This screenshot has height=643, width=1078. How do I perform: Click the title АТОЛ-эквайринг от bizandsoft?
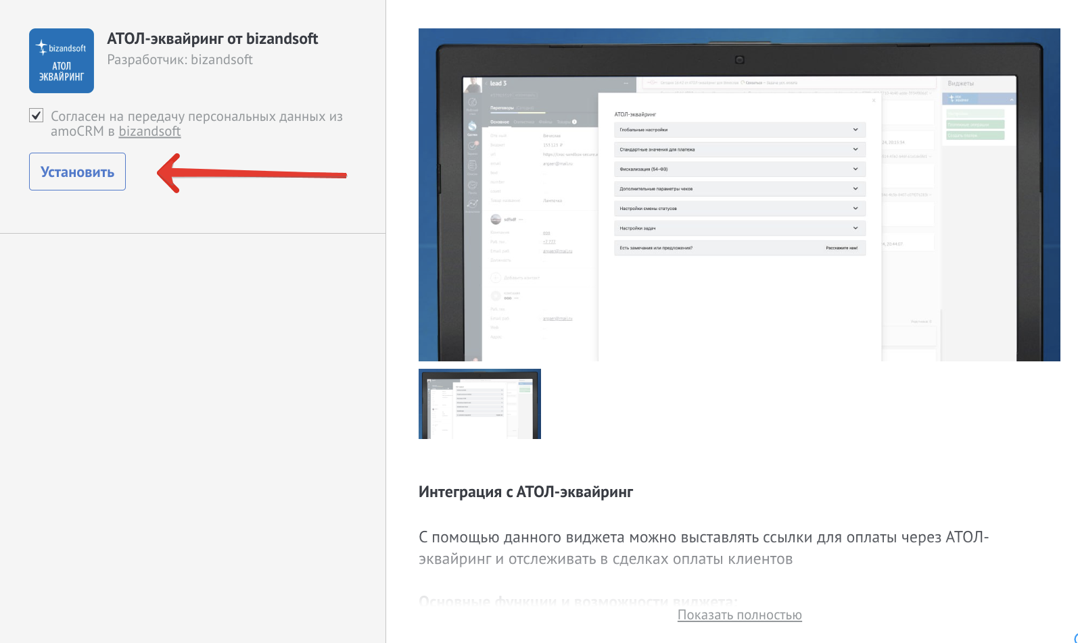pyautogui.click(x=212, y=38)
